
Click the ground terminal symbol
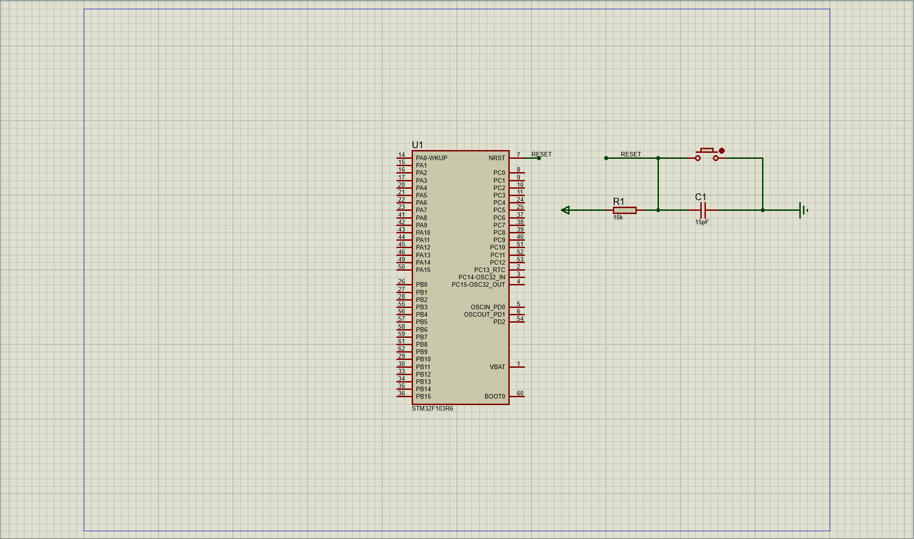803,210
